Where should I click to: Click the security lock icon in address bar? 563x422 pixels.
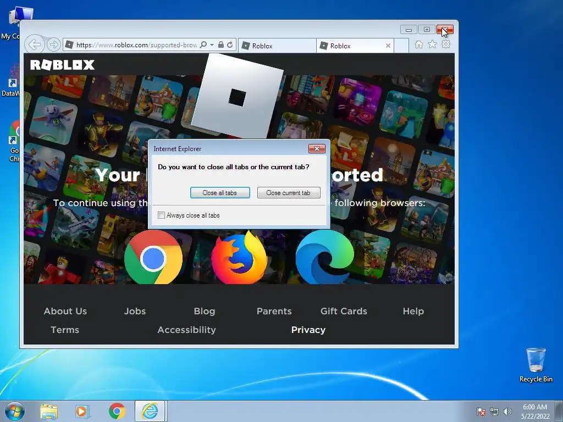coord(221,45)
